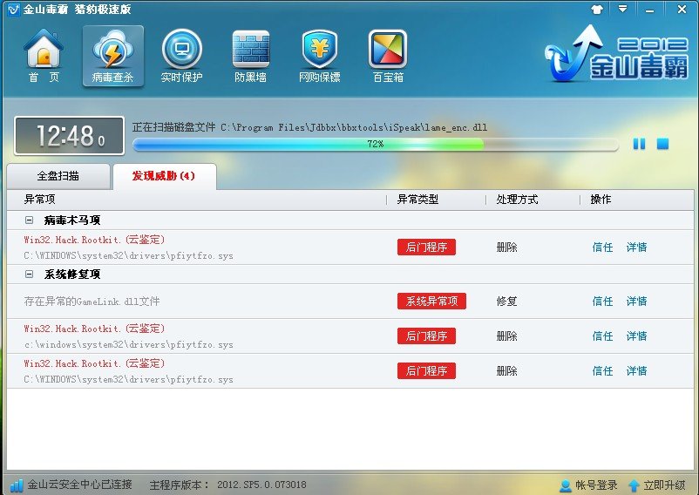Pause the running disk scan

(639, 144)
